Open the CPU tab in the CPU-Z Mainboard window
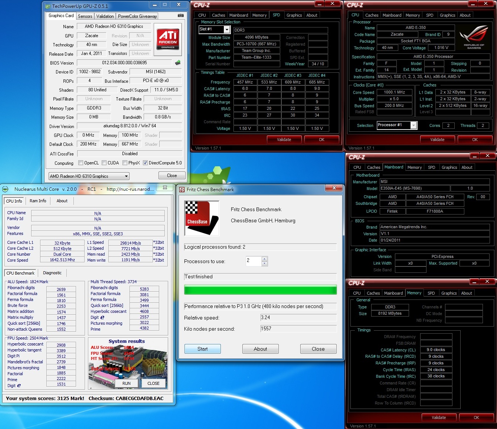 coord(357,167)
